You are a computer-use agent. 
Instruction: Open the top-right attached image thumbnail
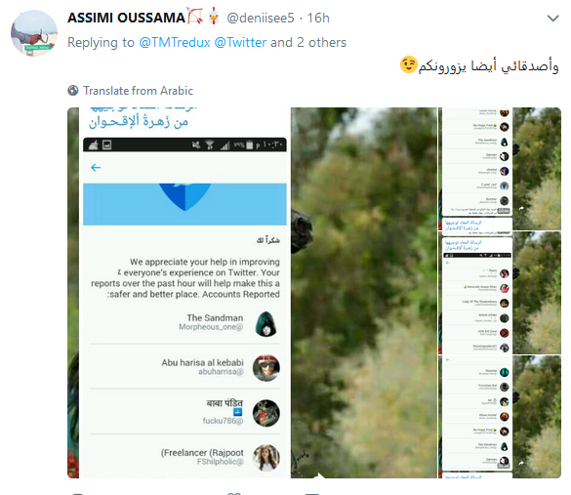pyautogui.click(x=500, y=169)
